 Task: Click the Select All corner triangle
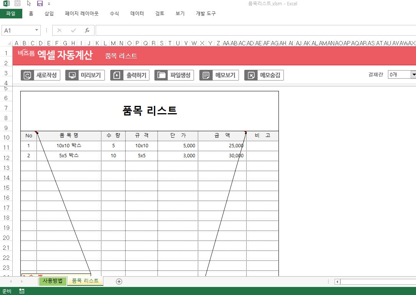9,43
